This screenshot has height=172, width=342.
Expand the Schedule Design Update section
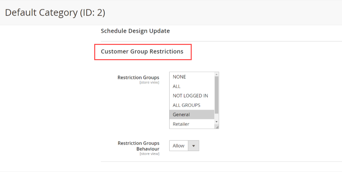pyautogui.click(x=135, y=31)
